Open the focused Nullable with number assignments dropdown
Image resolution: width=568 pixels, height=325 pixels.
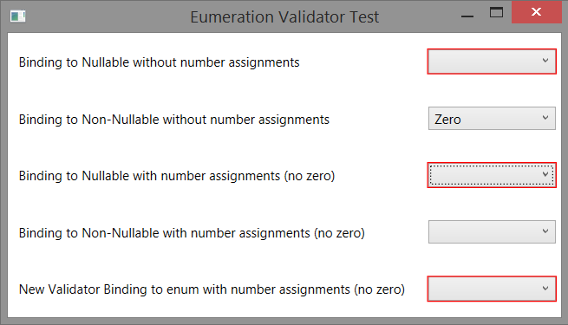[x=492, y=175]
